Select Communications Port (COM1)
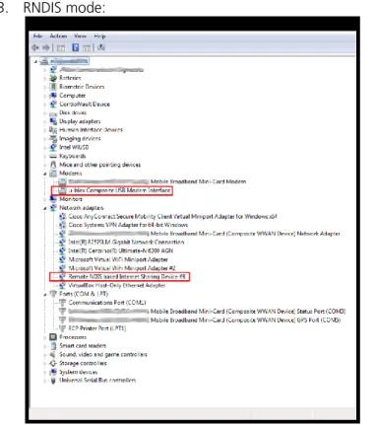The image size is (377, 425). pyautogui.click(x=107, y=303)
